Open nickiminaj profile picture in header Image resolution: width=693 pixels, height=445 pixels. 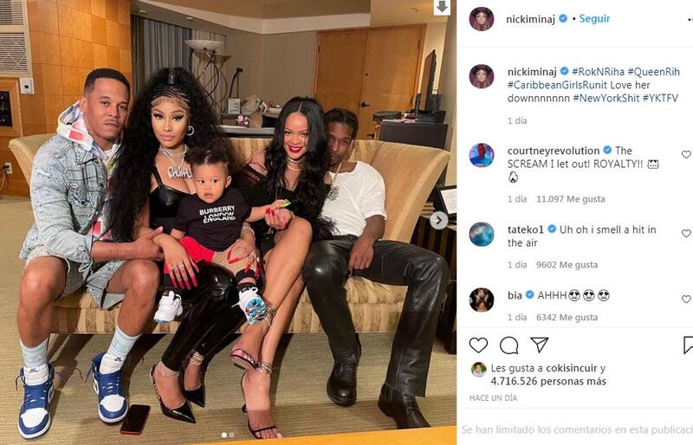tap(482, 19)
